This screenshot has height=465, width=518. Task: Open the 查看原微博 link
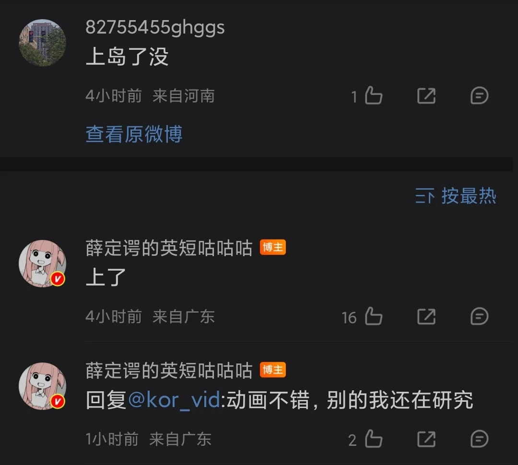pos(134,134)
